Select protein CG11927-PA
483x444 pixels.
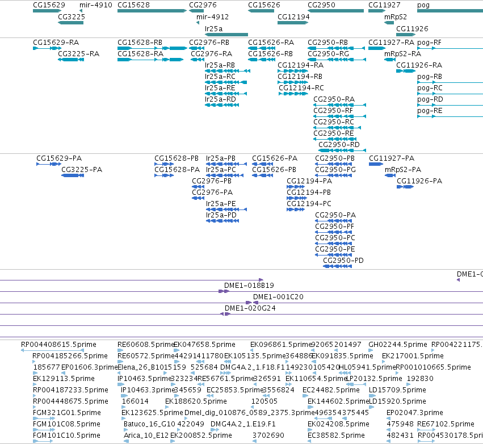coord(392,158)
